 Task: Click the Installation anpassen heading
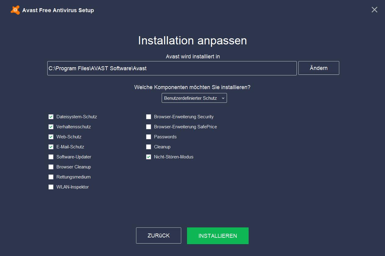click(x=192, y=40)
